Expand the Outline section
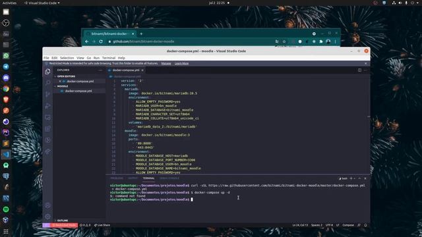Screen dimensions: 422x237 pos(63,221)
